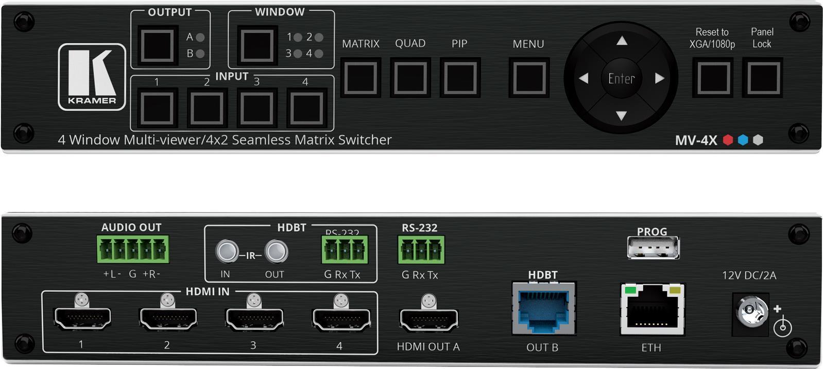
Task: Select QUAD mode button
Action: [410, 78]
